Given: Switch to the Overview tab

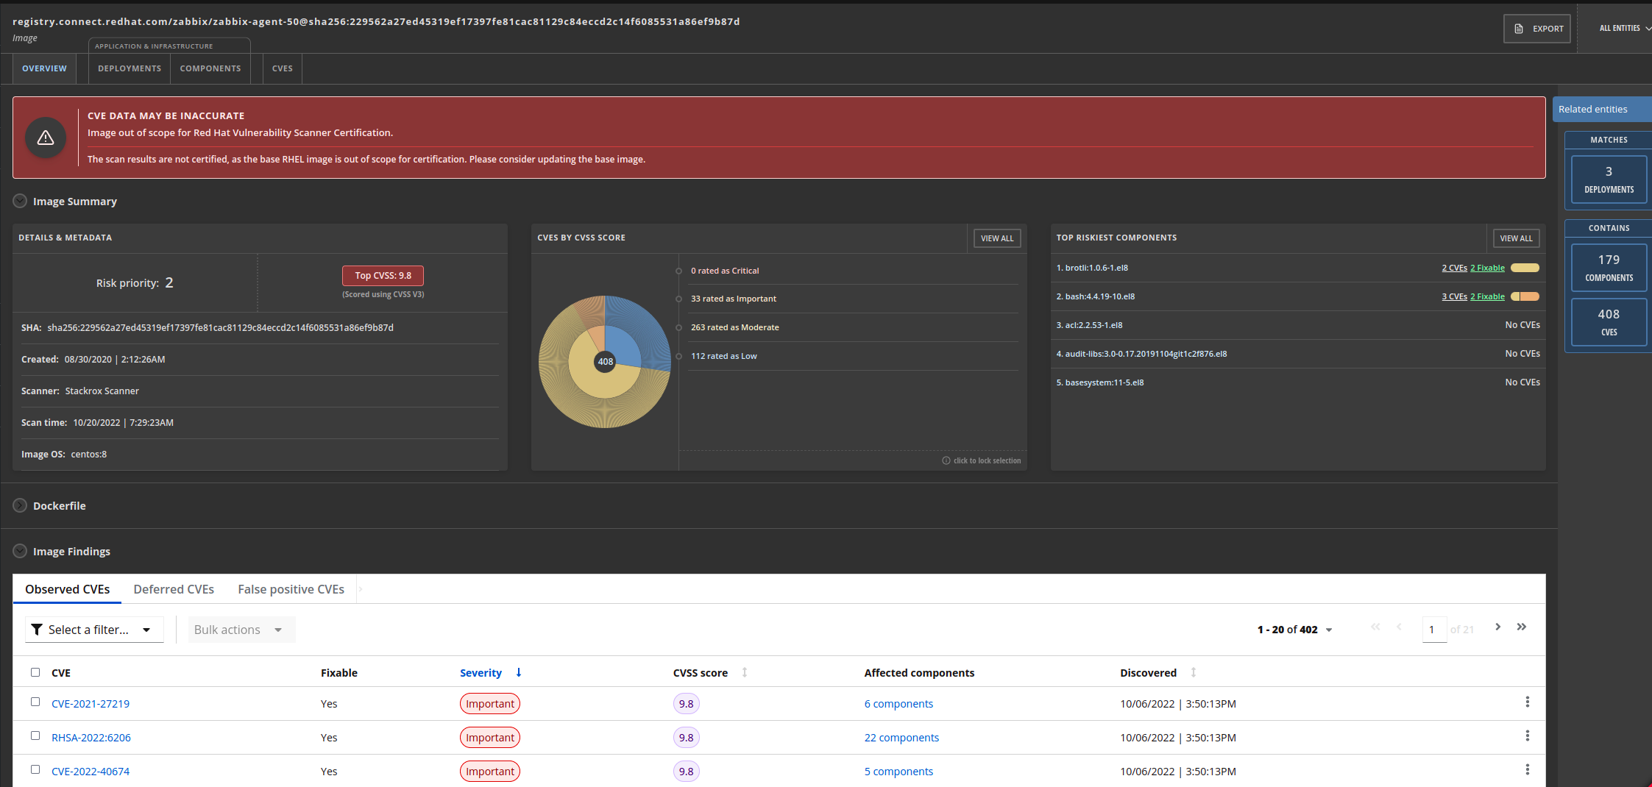Looking at the screenshot, I should point(44,68).
